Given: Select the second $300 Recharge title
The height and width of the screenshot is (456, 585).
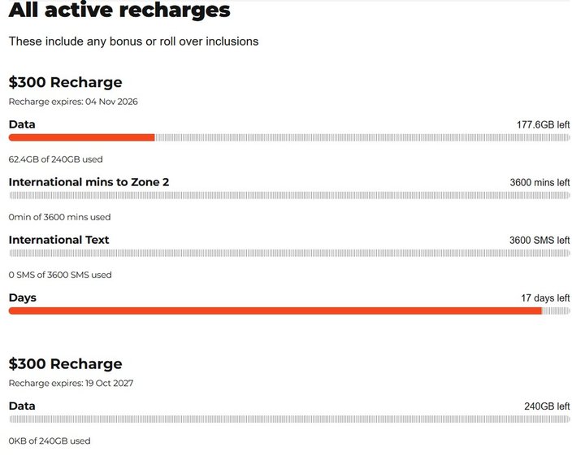Looking at the screenshot, I should pyautogui.click(x=65, y=364).
